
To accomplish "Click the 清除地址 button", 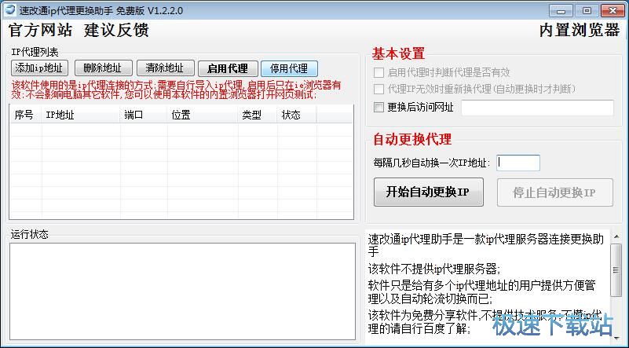I will [165, 68].
